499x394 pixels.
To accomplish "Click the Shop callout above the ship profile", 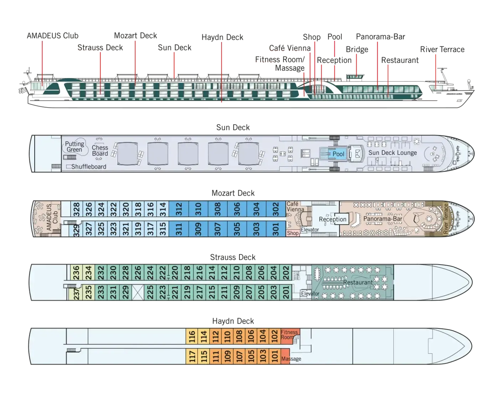I will 312,37.
